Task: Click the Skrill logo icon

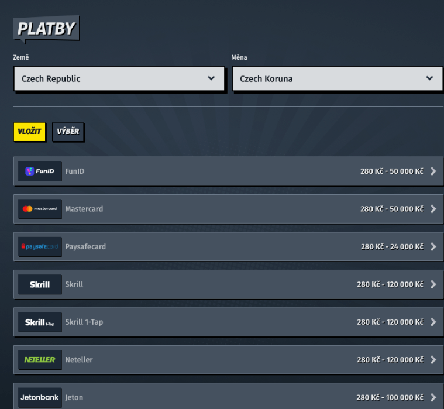Action: (40, 284)
